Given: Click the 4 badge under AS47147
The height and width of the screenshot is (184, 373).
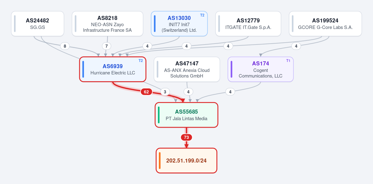Looking at the screenshot, I should coord(188,92).
